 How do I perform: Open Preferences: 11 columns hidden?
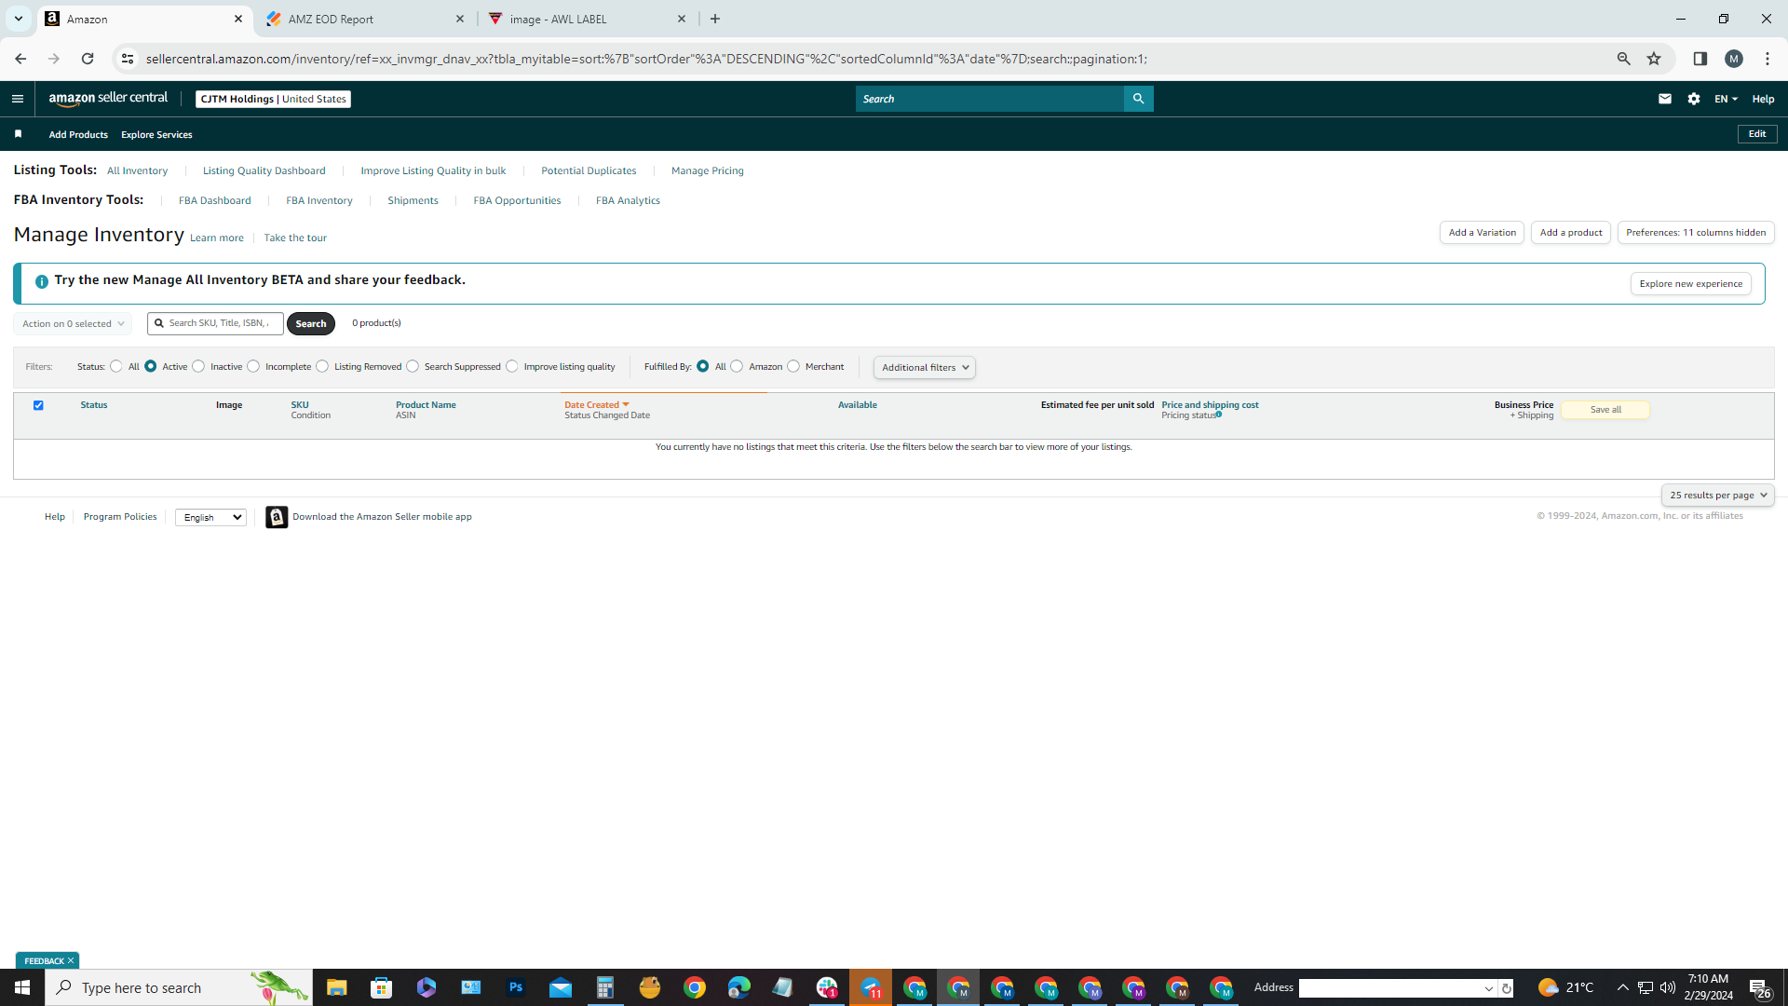click(x=1696, y=232)
